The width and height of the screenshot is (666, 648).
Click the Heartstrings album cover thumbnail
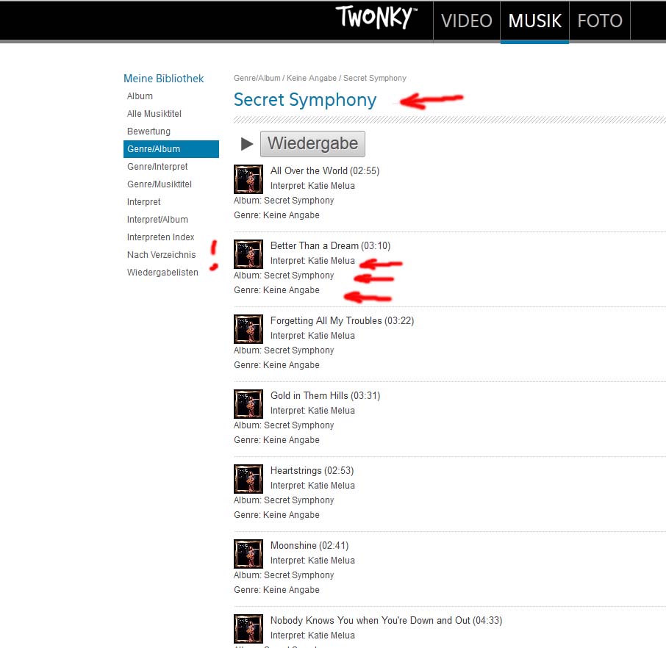[248, 479]
